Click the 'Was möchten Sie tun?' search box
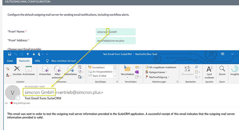The height and width of the screenshot is (130, 239). (x=64, y=61)
